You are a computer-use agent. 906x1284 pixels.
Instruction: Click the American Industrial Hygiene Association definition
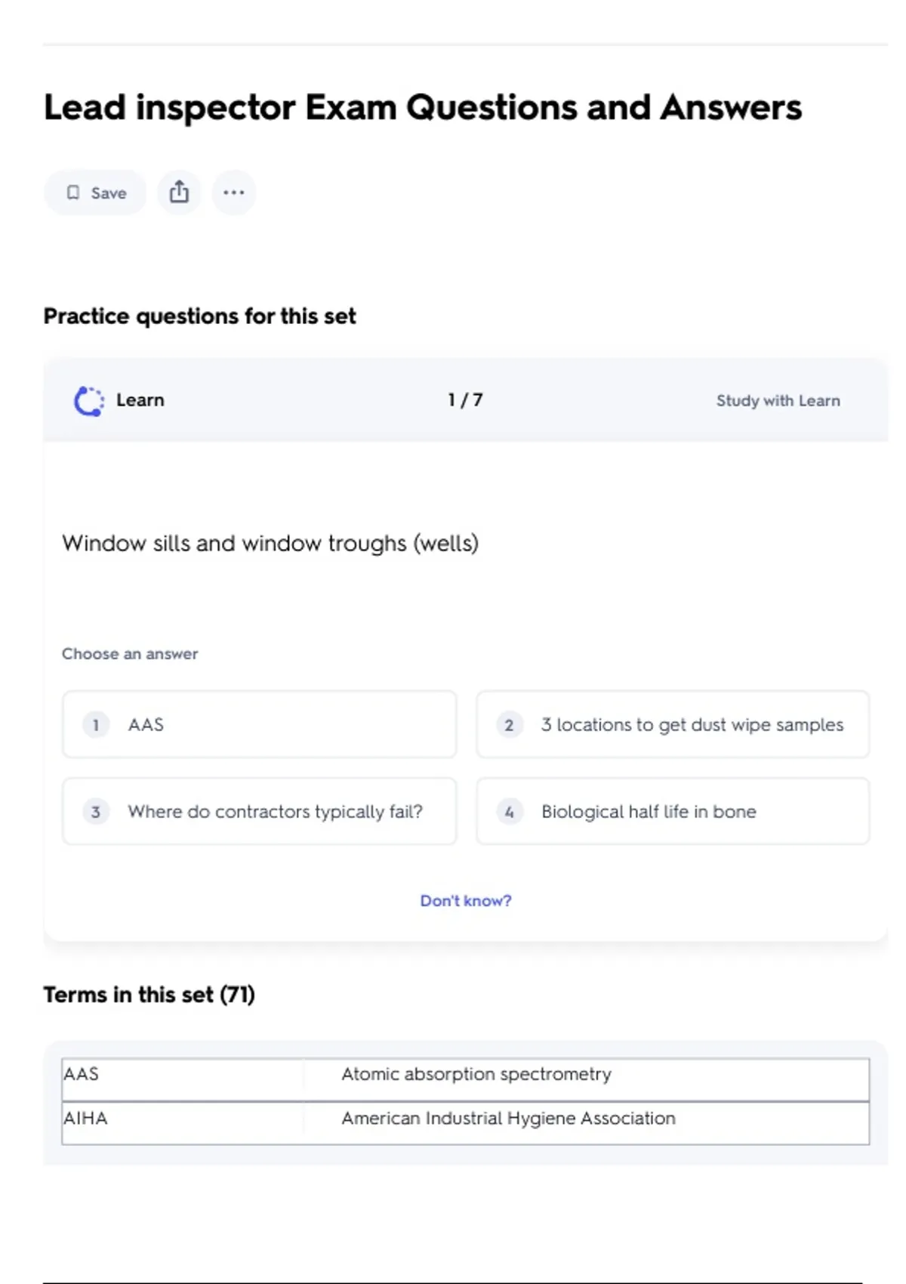point(508,1119)
